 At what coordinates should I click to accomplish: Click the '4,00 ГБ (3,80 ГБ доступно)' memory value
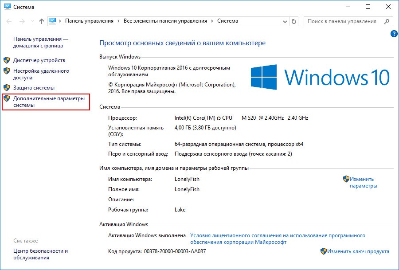205,128
